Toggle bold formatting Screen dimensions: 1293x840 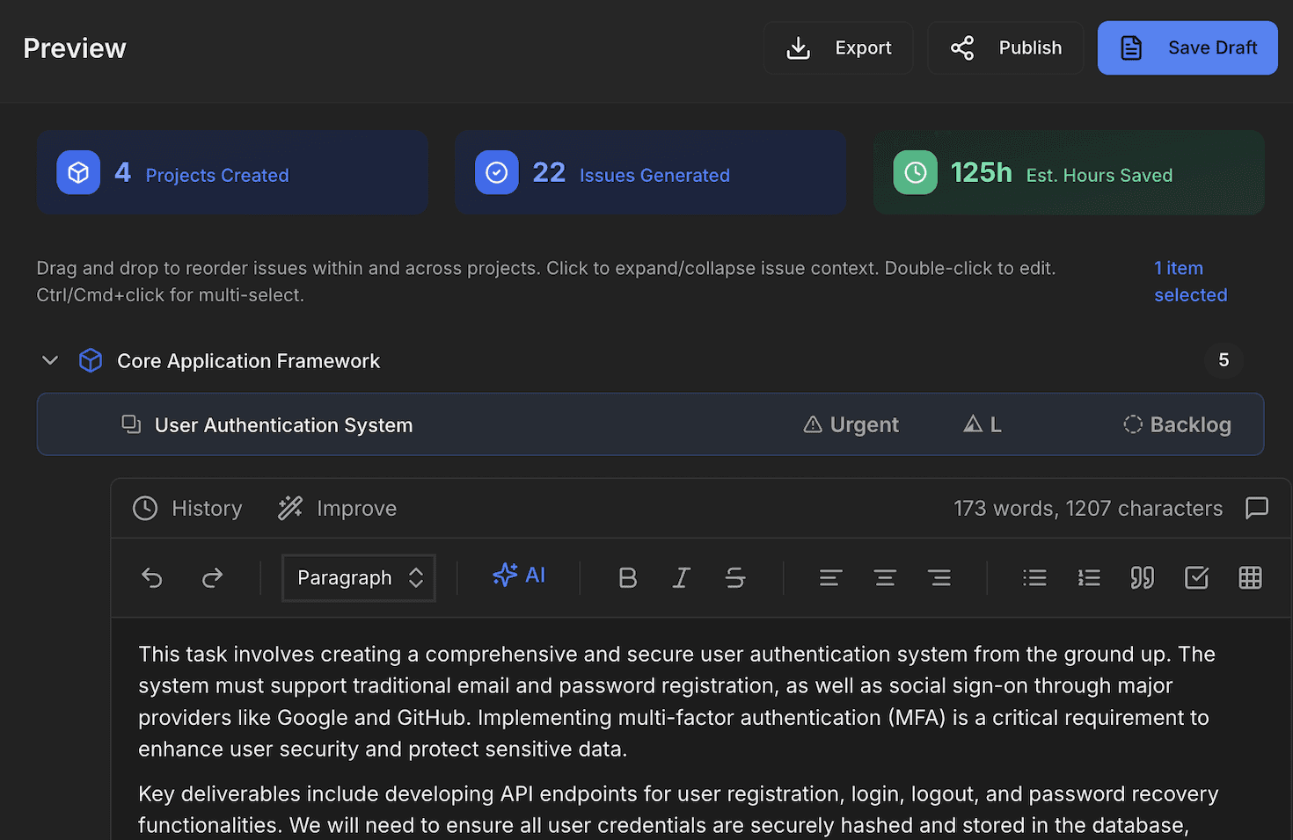pyautogui.click(x=627, y=578)
